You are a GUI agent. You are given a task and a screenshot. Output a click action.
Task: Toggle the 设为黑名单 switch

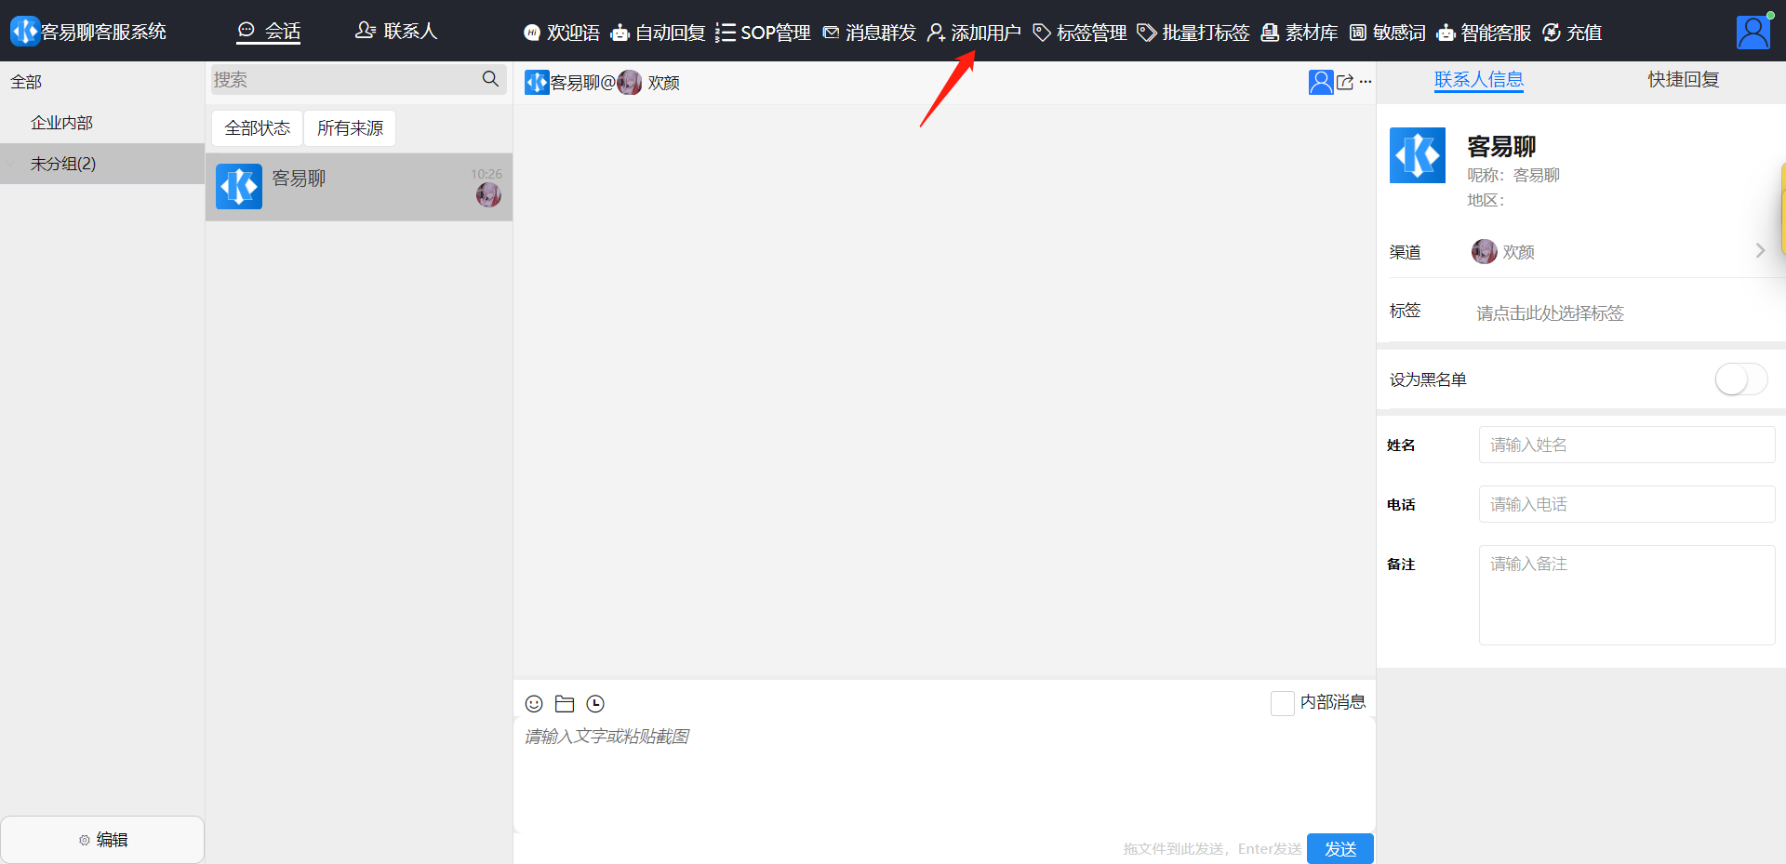[x=1741, y=379]
